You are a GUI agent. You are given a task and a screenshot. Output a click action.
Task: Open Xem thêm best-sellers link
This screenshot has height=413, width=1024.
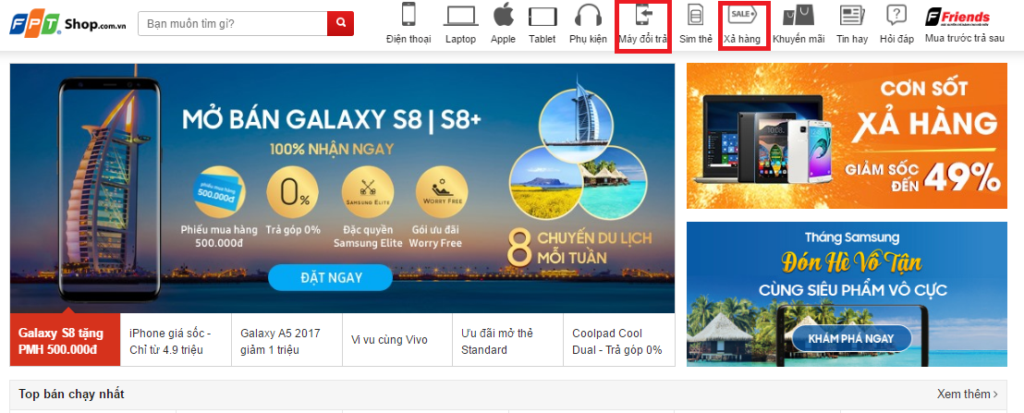point(968,395)
